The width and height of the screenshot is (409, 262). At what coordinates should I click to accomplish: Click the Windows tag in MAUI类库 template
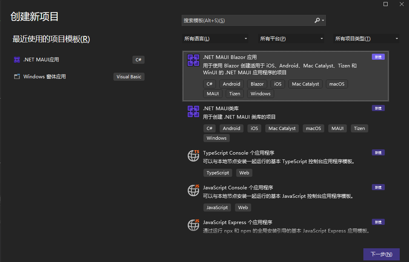(216, 138)
